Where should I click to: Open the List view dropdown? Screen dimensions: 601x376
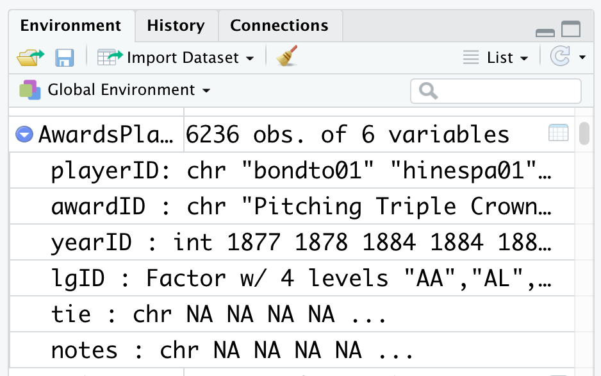point(497,58)
